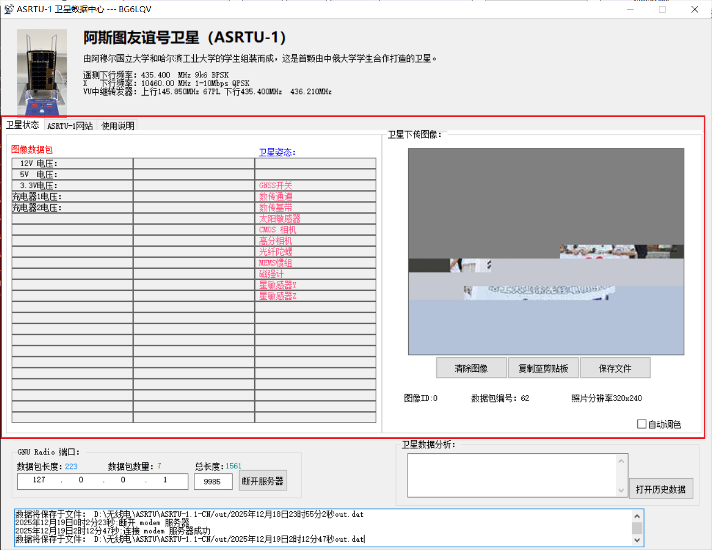Open the ASRTU-1网站 tab

pos(70,126)
